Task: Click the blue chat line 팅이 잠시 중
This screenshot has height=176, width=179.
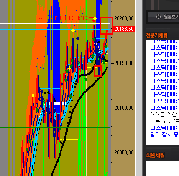Action: click(x=165, y=134)
